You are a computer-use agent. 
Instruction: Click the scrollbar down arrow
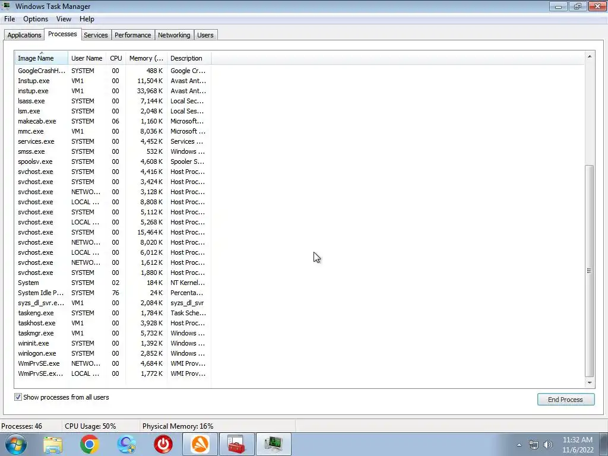pos(590,383)
